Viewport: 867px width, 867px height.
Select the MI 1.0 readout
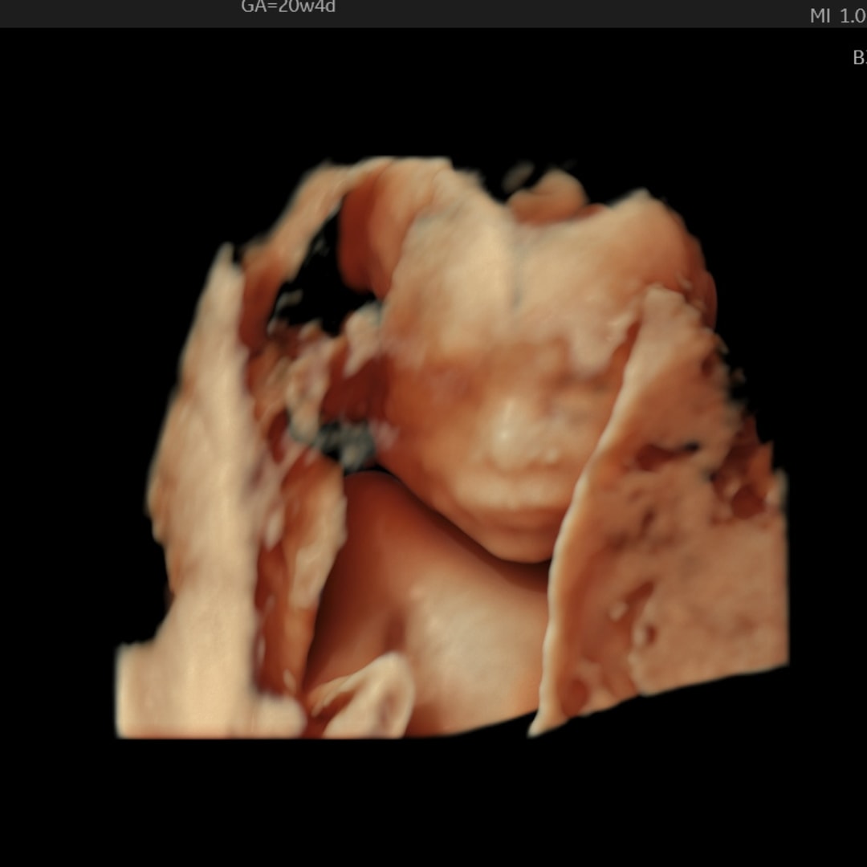click(x=837, y=16)
